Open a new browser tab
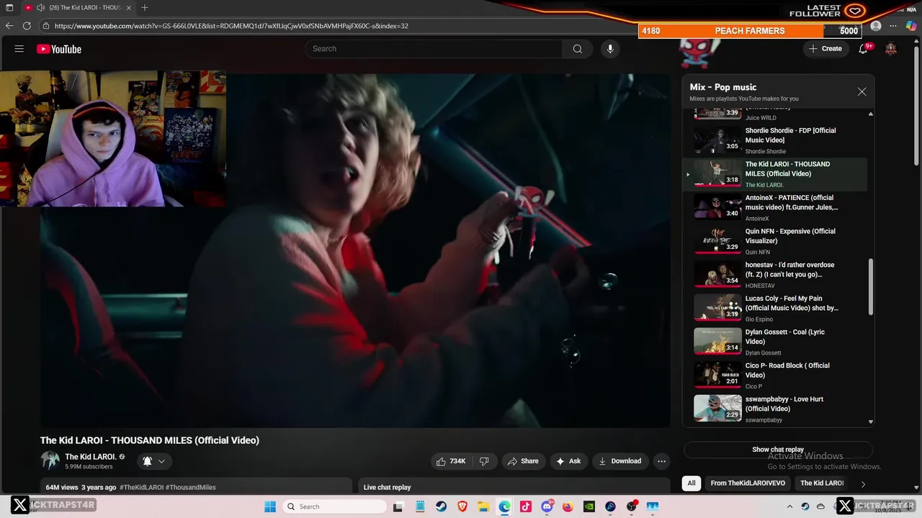922x518 pixels. (145, 7)
